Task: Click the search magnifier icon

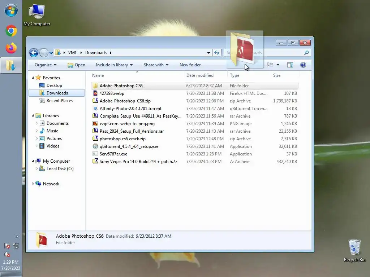Action: click(306, 53)
